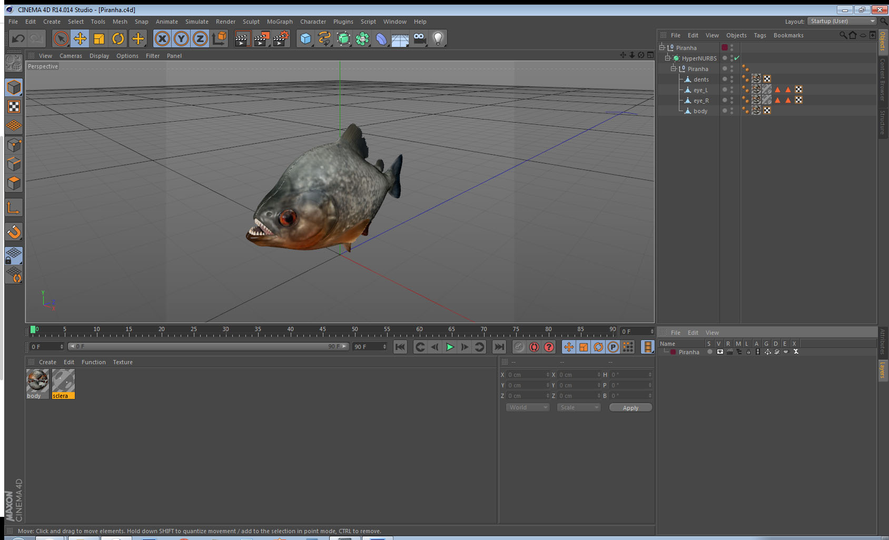Add a Cube primitive object
Viewport: 889px width, 540px height.
(x=305, y=38)
